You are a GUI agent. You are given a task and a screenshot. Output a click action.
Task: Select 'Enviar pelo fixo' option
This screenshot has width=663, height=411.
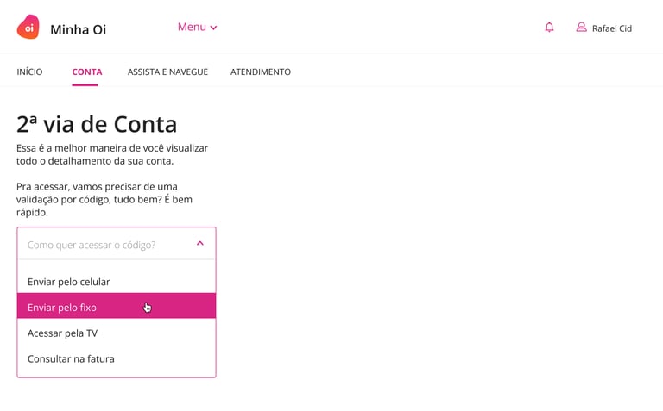tap(62, 307)
